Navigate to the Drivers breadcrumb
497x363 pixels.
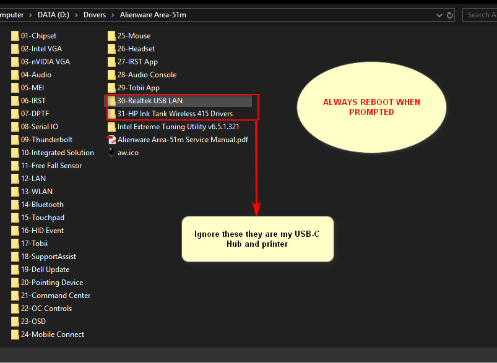95,15
